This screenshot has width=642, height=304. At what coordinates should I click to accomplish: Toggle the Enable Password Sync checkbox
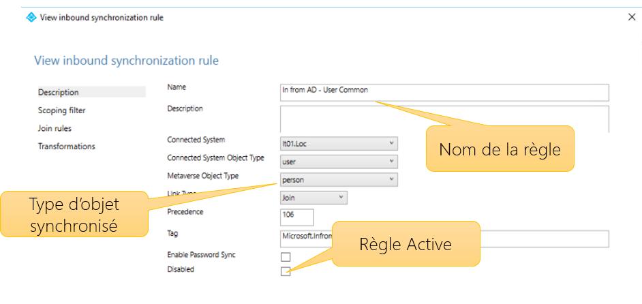click(286, 257)
